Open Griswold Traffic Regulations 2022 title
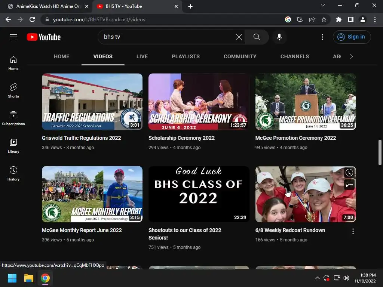The image size is (383, 287). pos(81,138)
